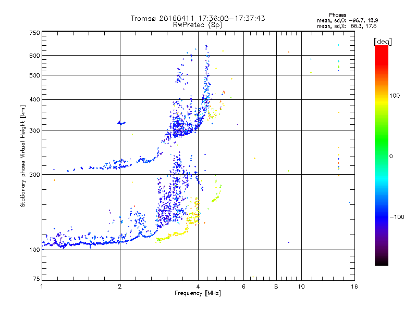
Task: Click the small blue echo cluster at 2 MHz, 320 km
Action: tap(121, 123)
